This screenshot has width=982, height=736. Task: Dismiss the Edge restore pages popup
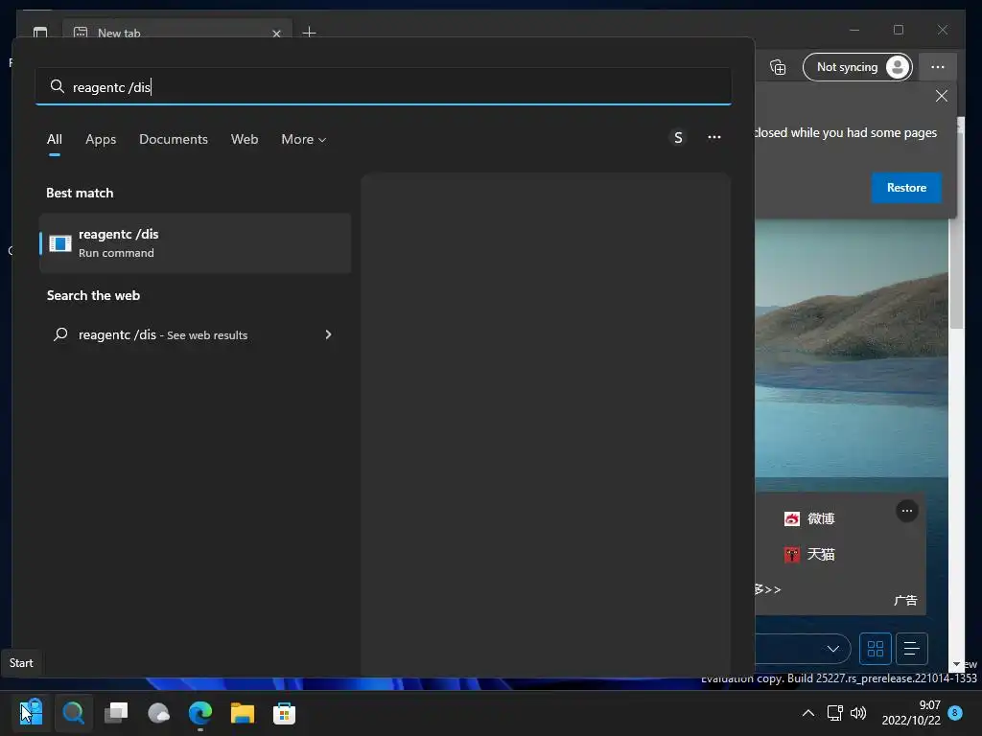942,96
